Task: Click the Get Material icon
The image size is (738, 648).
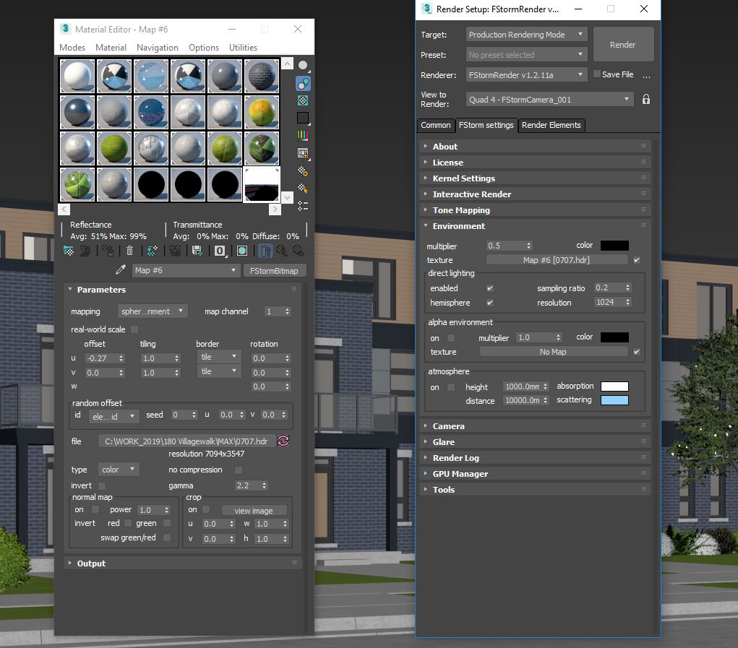Action: [x=69, y=251]
